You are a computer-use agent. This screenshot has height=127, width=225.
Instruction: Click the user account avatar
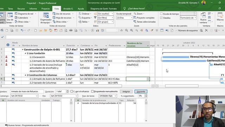tap(204, 3)
